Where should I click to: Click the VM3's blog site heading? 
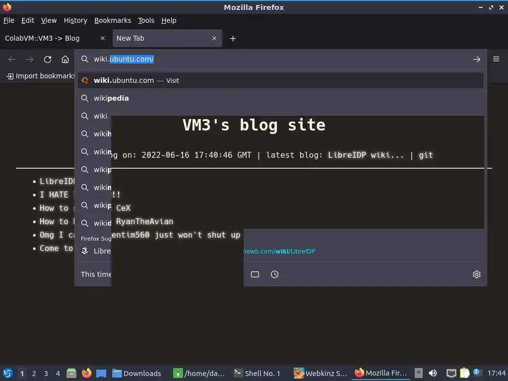pyautogui.click(x=254, y=125)
